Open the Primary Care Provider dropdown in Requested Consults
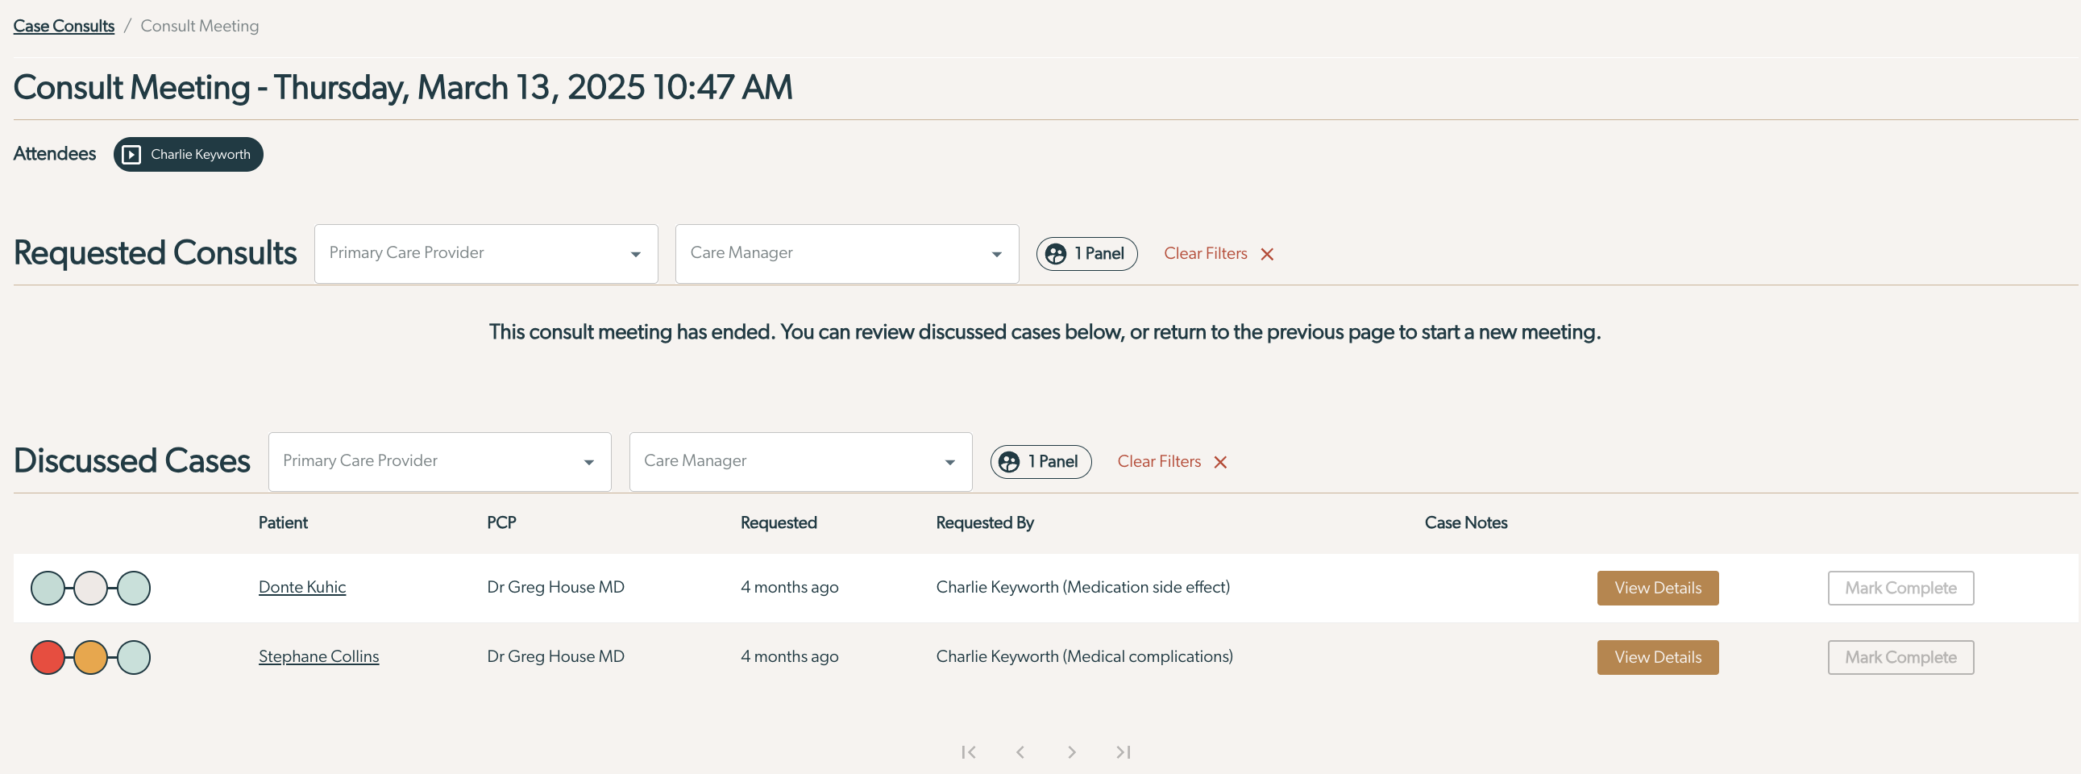The image size is (2081, 774). coord(485,254)
